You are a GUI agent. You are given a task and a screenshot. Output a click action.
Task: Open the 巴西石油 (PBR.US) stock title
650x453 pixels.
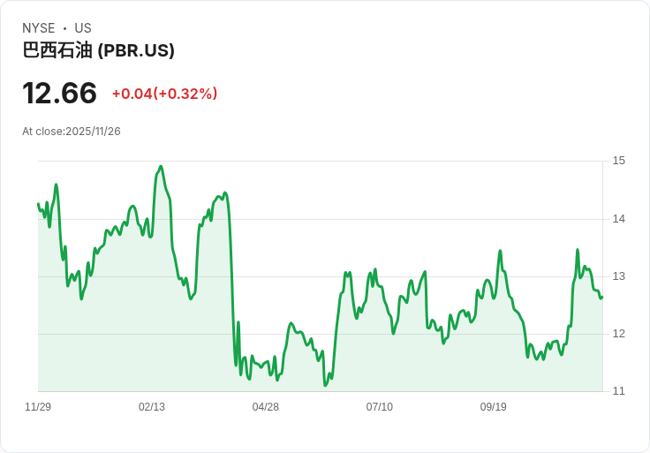click(x=98, y=50)
